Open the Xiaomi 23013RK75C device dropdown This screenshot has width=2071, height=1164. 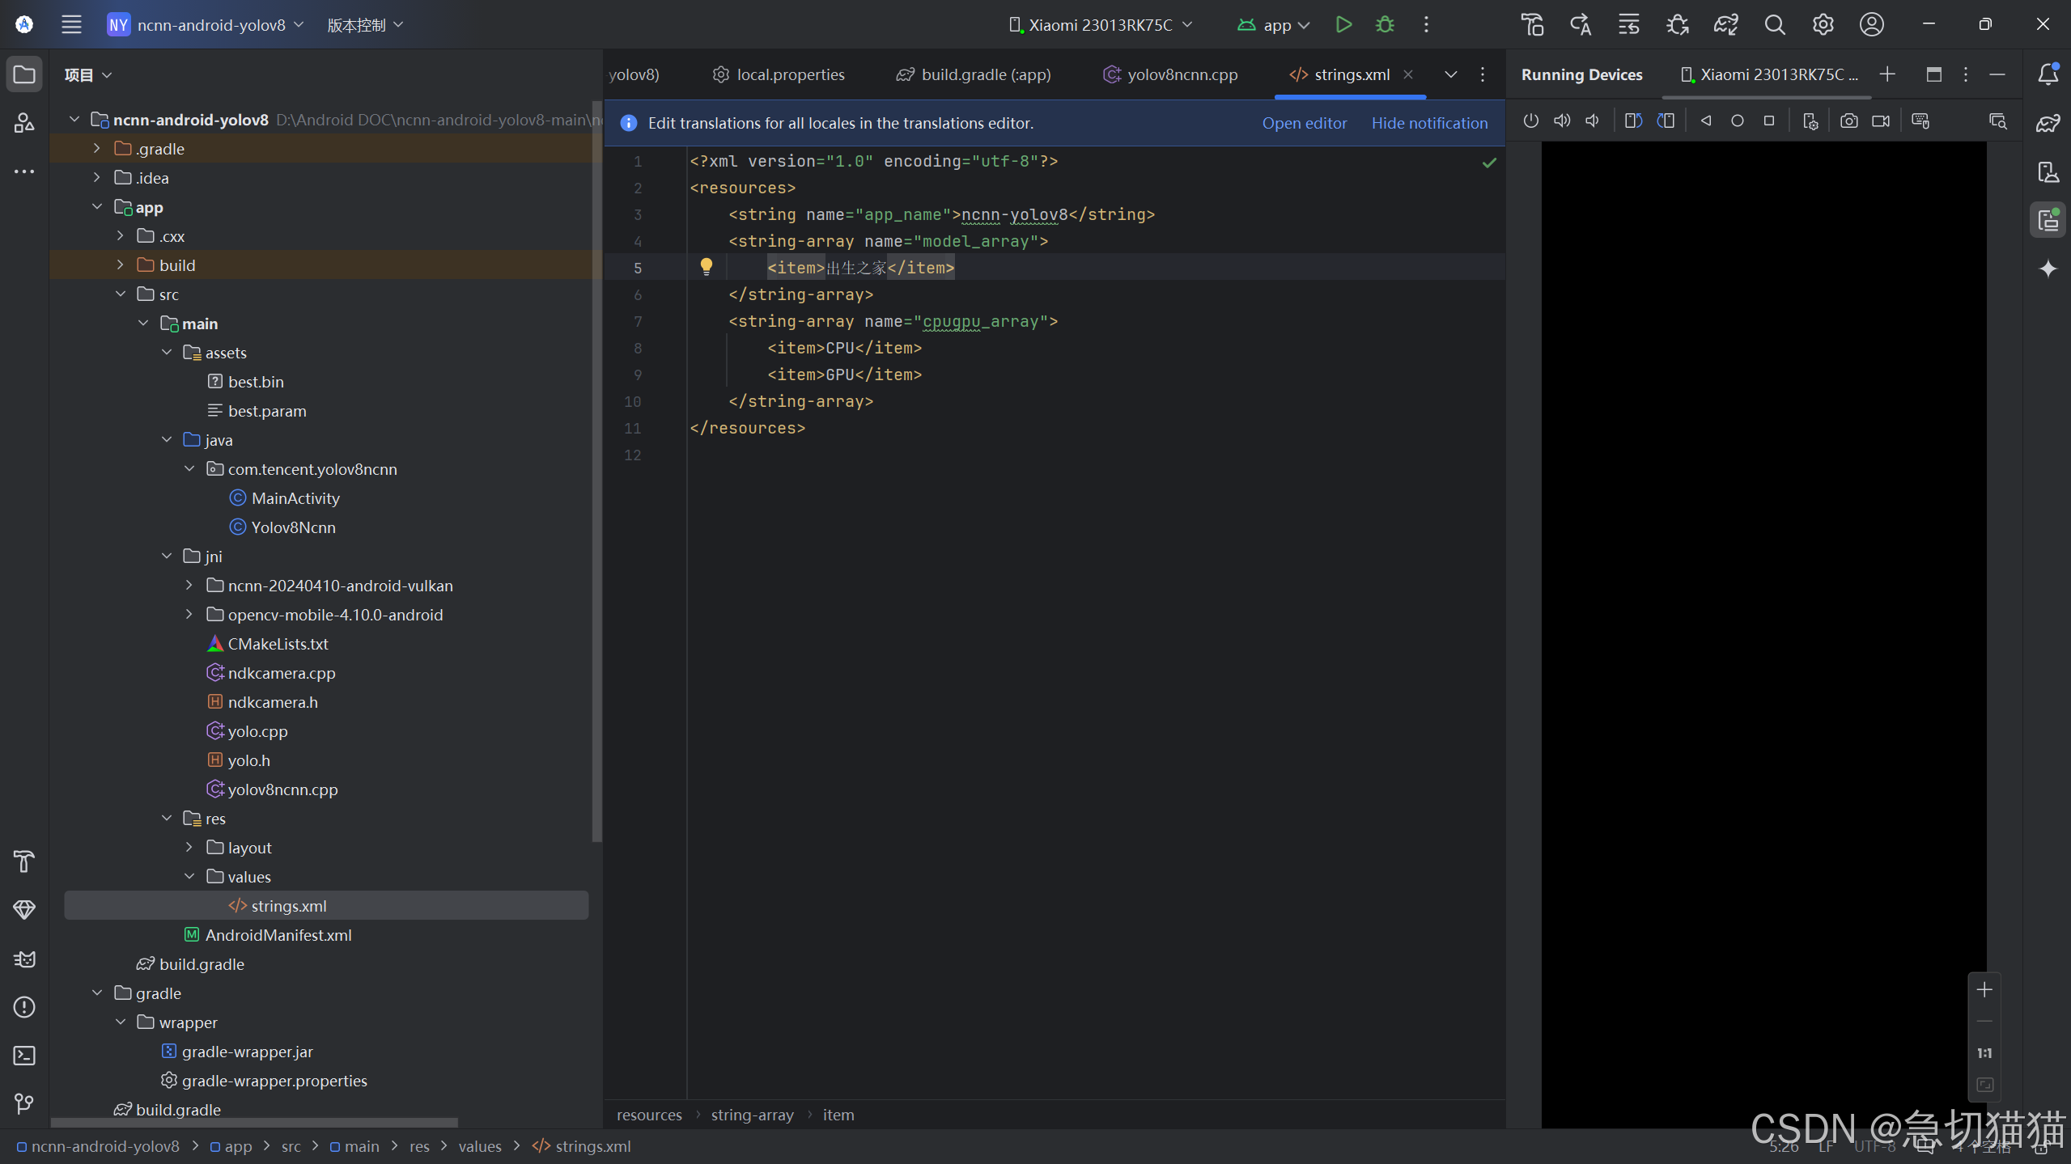1101,24
